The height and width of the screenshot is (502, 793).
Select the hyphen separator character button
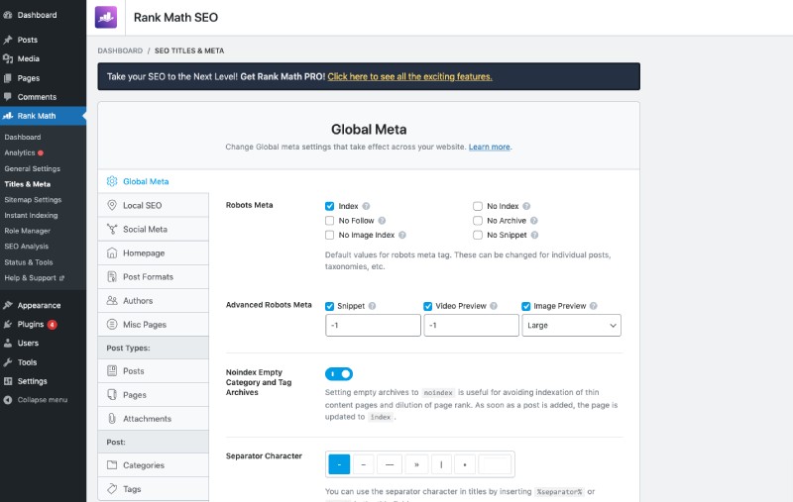[339, 464]
